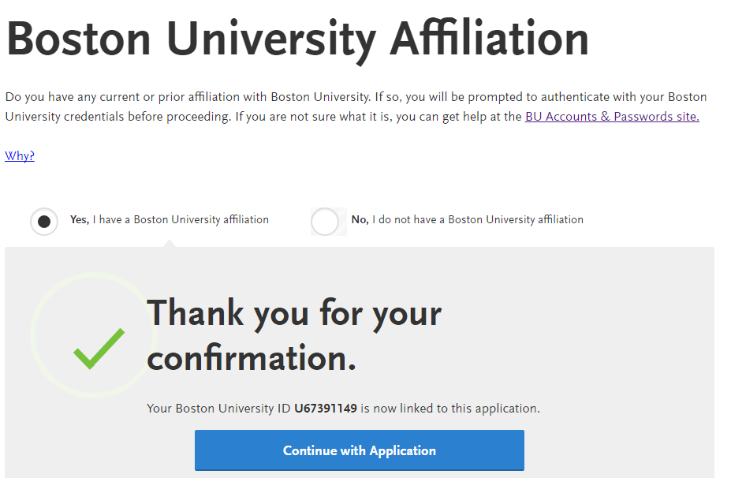Click the Boston University ID U67391149
The width and height of the screenshot is (731, 478).
click(x=326, y=409)
